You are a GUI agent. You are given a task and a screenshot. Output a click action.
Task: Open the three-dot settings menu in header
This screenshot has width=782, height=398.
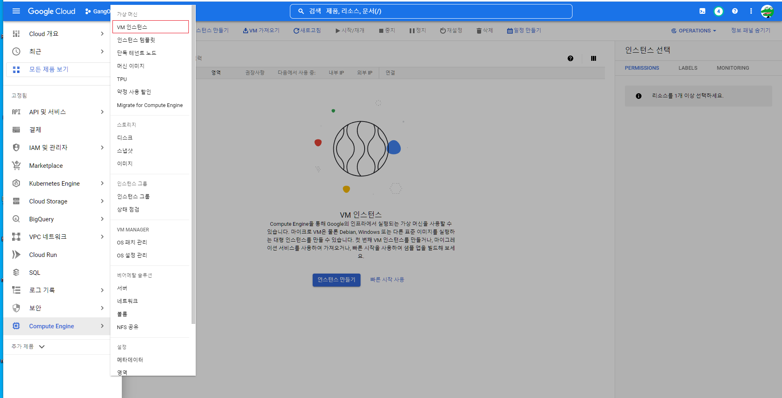(751, 11)
